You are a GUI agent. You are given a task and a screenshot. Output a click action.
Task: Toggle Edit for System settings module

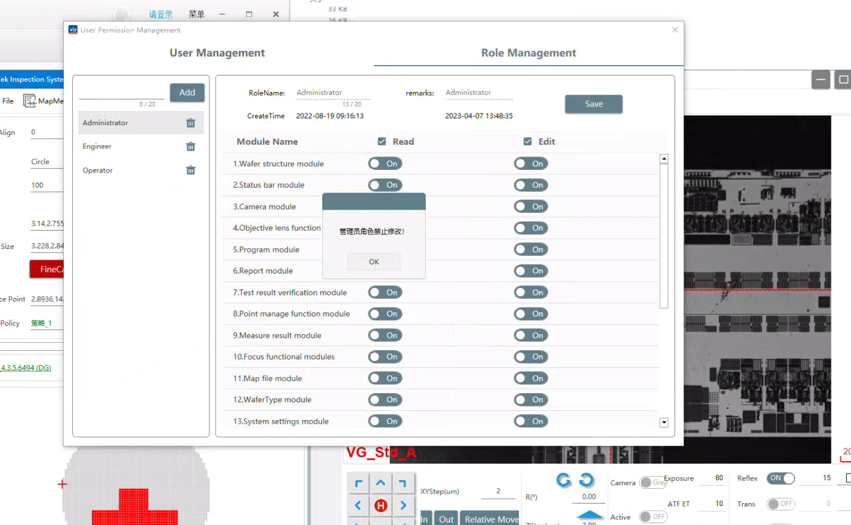(531, 421)
